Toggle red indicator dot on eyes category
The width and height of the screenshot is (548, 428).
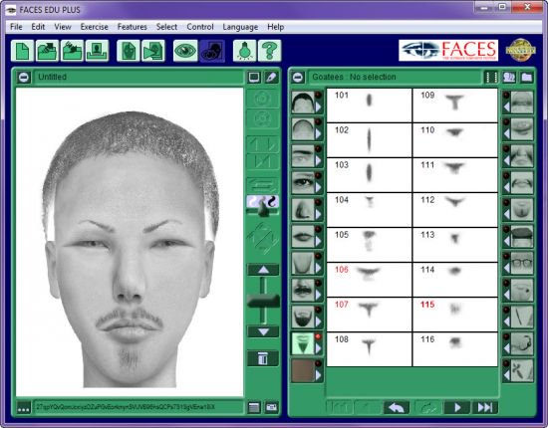(319, 175)
